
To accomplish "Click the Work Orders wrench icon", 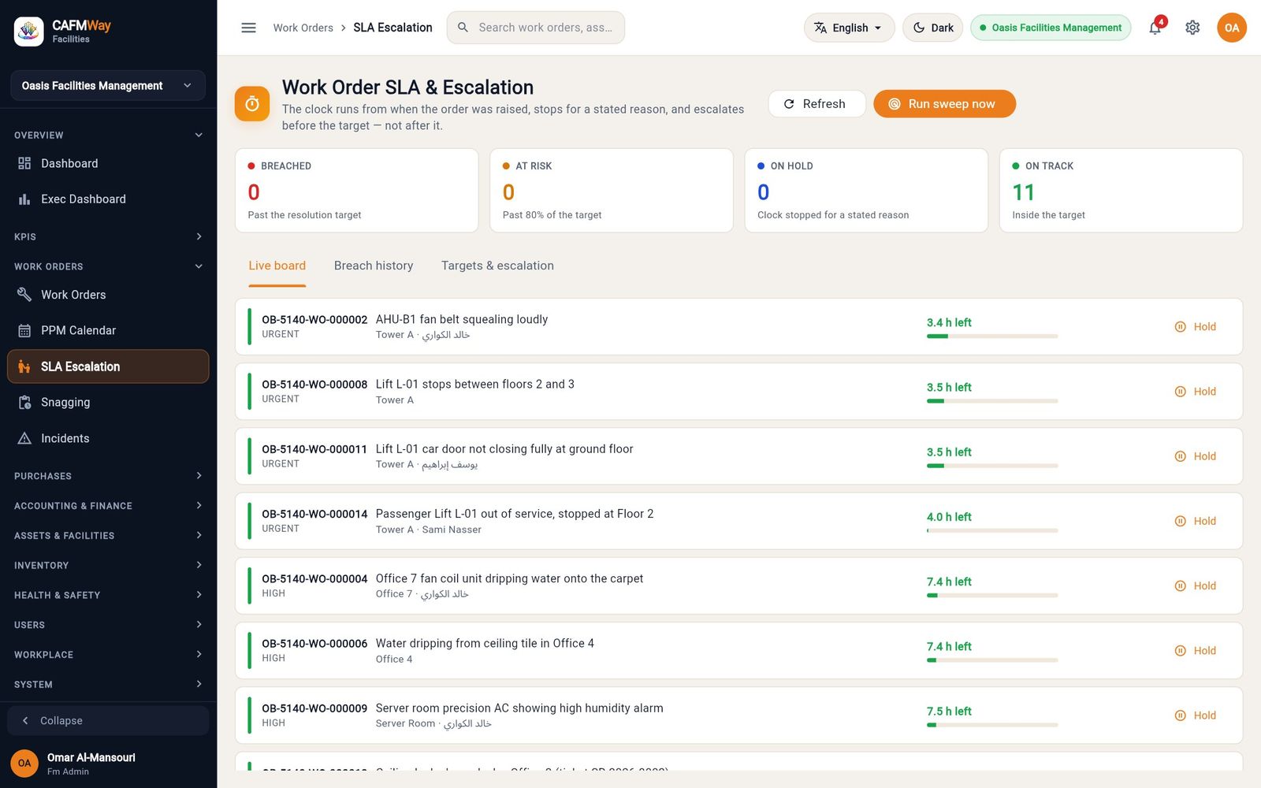I will coord(24,295).
